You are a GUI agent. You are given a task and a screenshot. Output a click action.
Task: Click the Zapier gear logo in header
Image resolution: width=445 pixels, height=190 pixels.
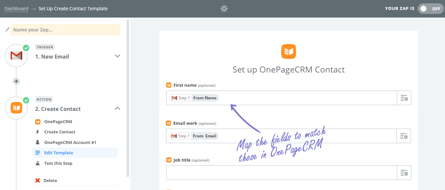224,9
